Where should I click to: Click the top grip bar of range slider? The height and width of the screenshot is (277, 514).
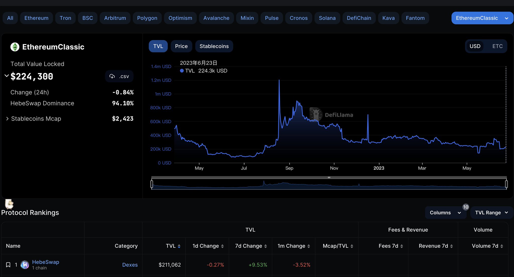329,177
